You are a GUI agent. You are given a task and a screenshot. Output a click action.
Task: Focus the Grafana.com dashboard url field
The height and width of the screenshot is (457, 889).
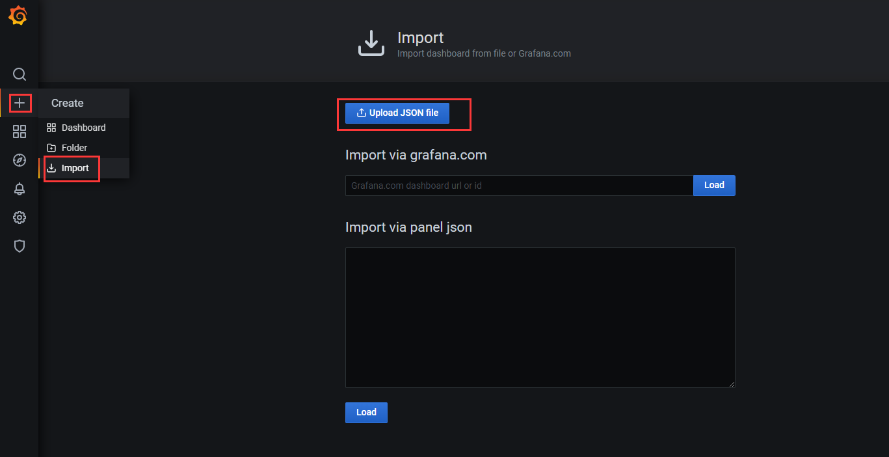[x=519, y=186]
